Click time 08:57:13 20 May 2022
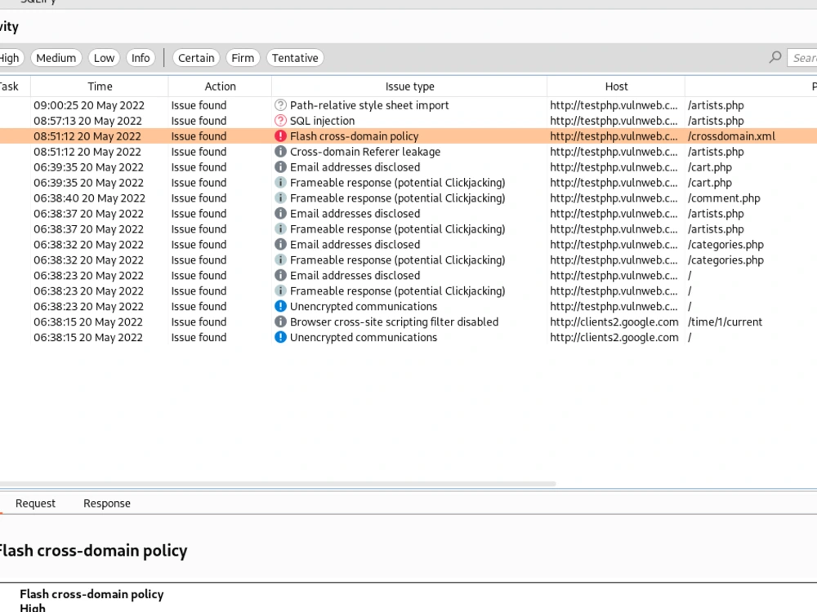Viewport: 817px width, 612px height. tap(87, 121)
